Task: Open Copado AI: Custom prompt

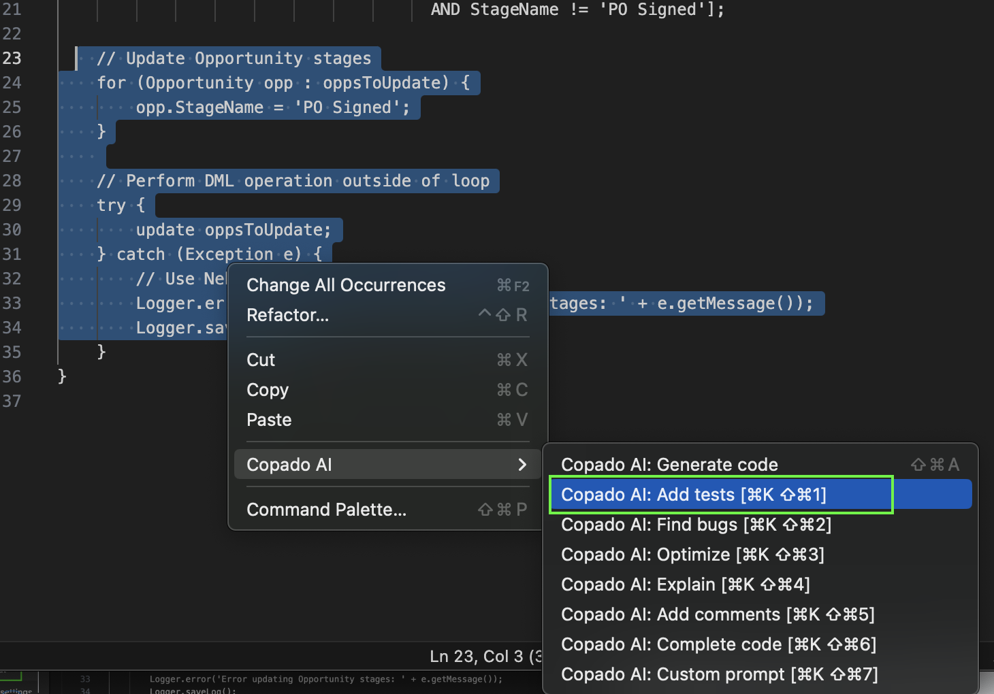Action: (719, 674)
